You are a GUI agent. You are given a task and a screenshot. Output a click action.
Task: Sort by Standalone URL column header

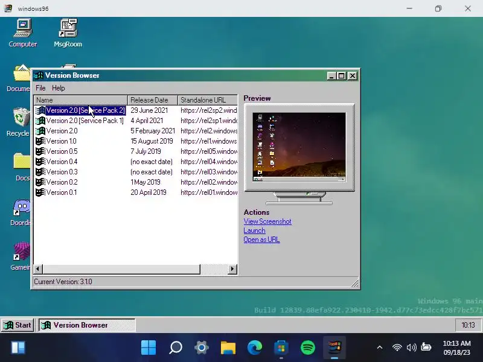[208, 100]
